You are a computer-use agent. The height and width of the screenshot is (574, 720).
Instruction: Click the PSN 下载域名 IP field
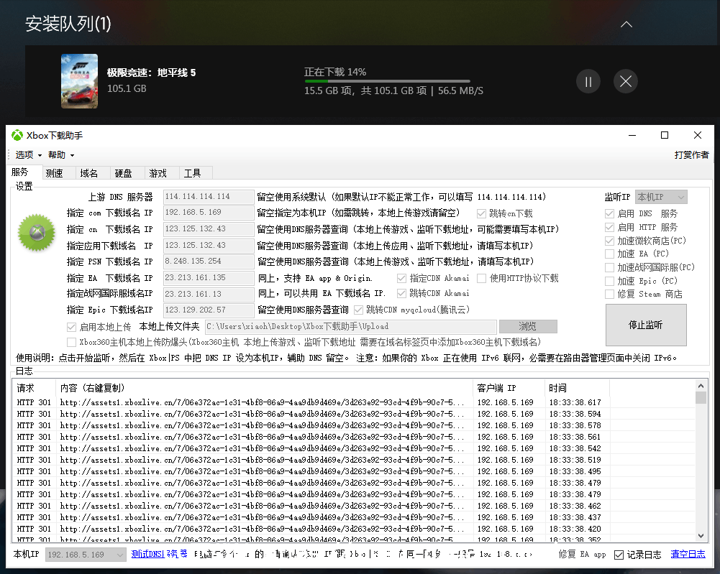[209, 261]
